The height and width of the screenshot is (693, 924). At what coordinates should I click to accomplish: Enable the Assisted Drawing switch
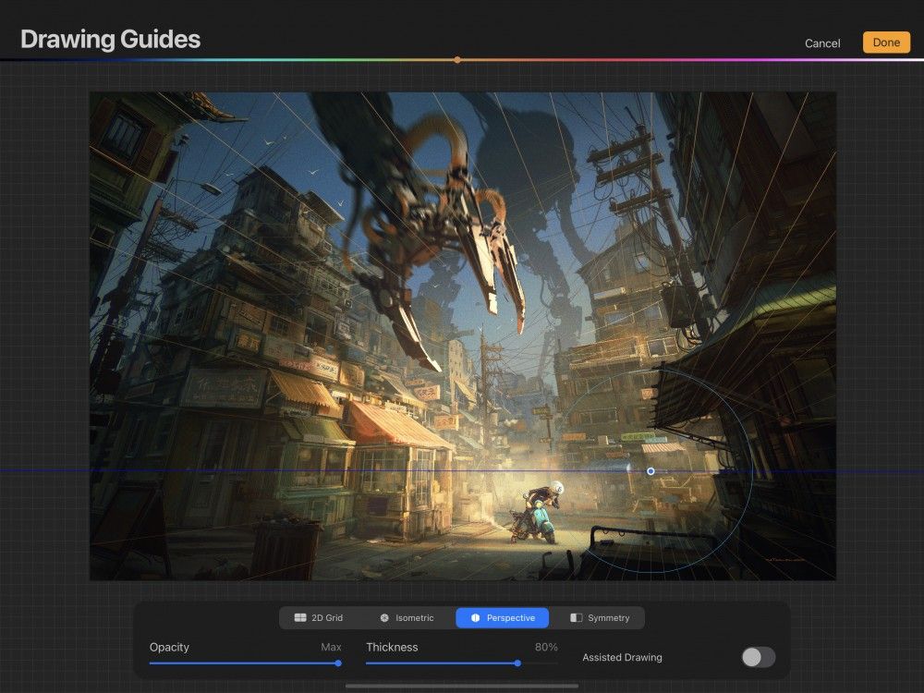coord(760,656)
